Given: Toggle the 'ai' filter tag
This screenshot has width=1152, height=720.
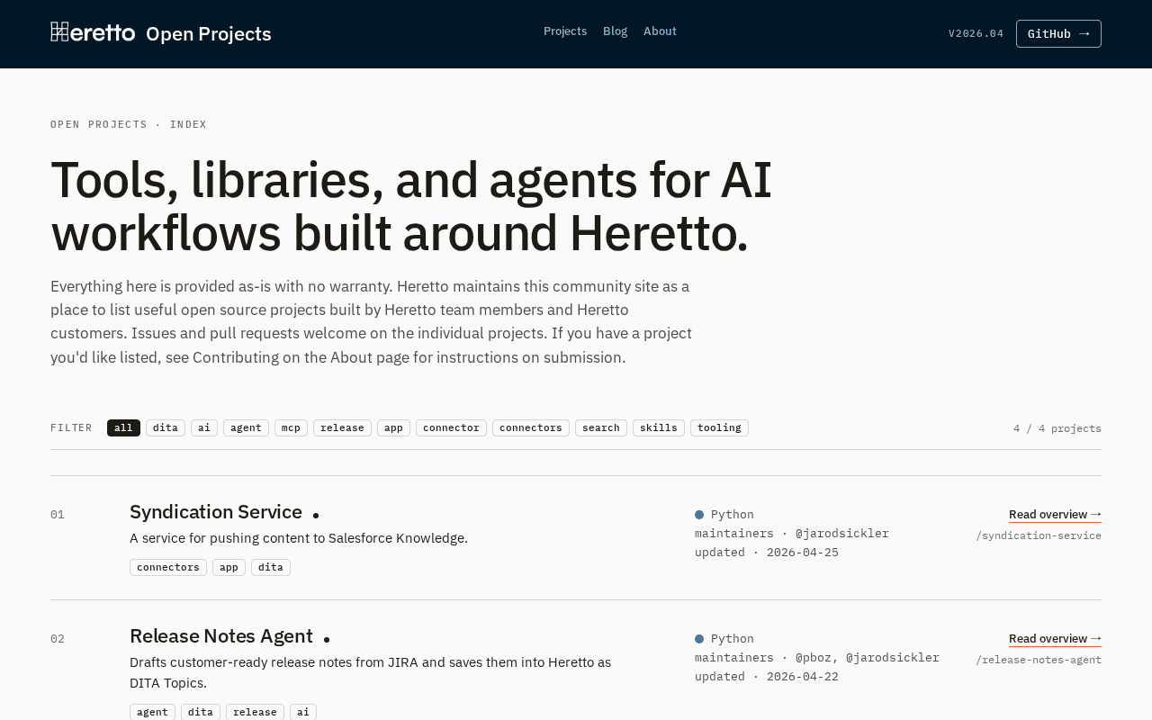Looking at the screenshot, I should point(204,427).
